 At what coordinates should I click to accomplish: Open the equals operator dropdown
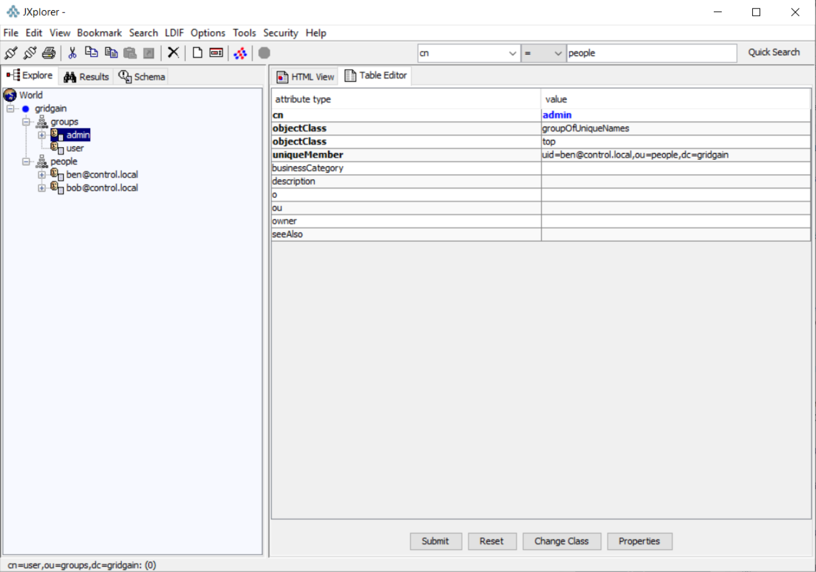(x=558, y=53)
